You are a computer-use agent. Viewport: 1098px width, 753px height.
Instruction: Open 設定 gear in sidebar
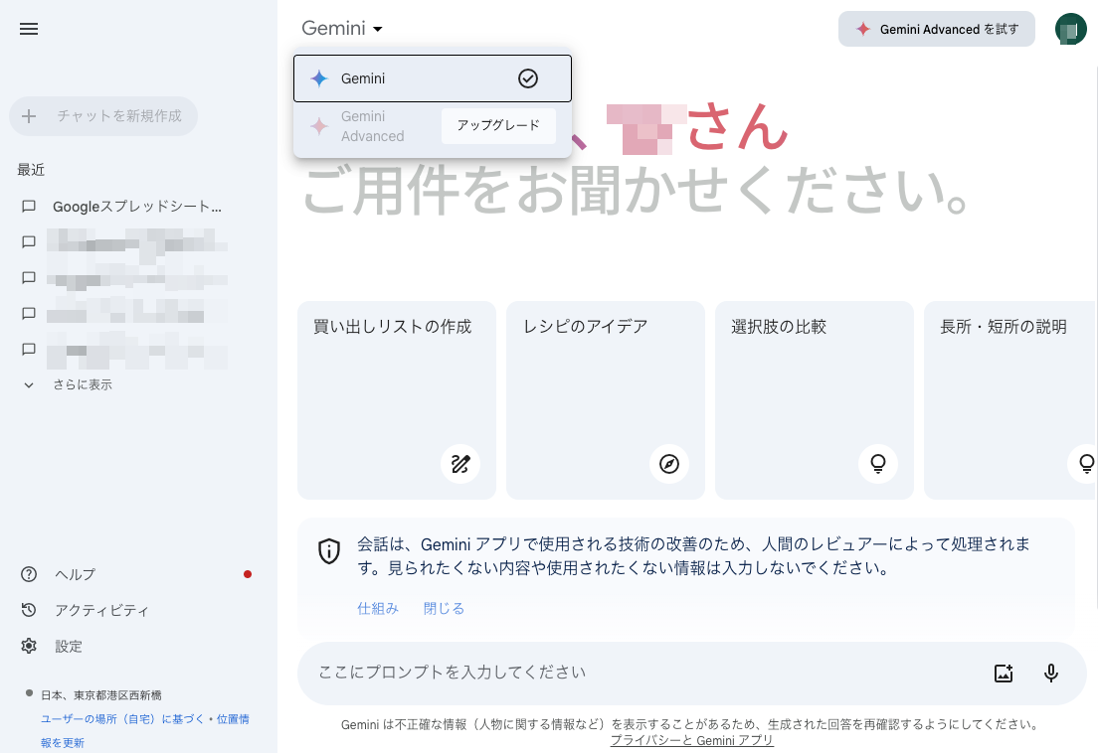pos(69,646)
